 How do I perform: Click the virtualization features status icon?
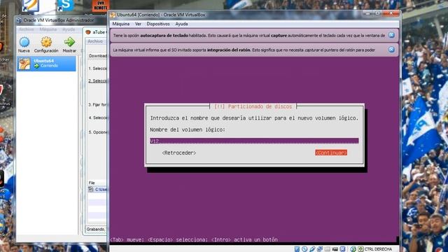coord(342,249)
